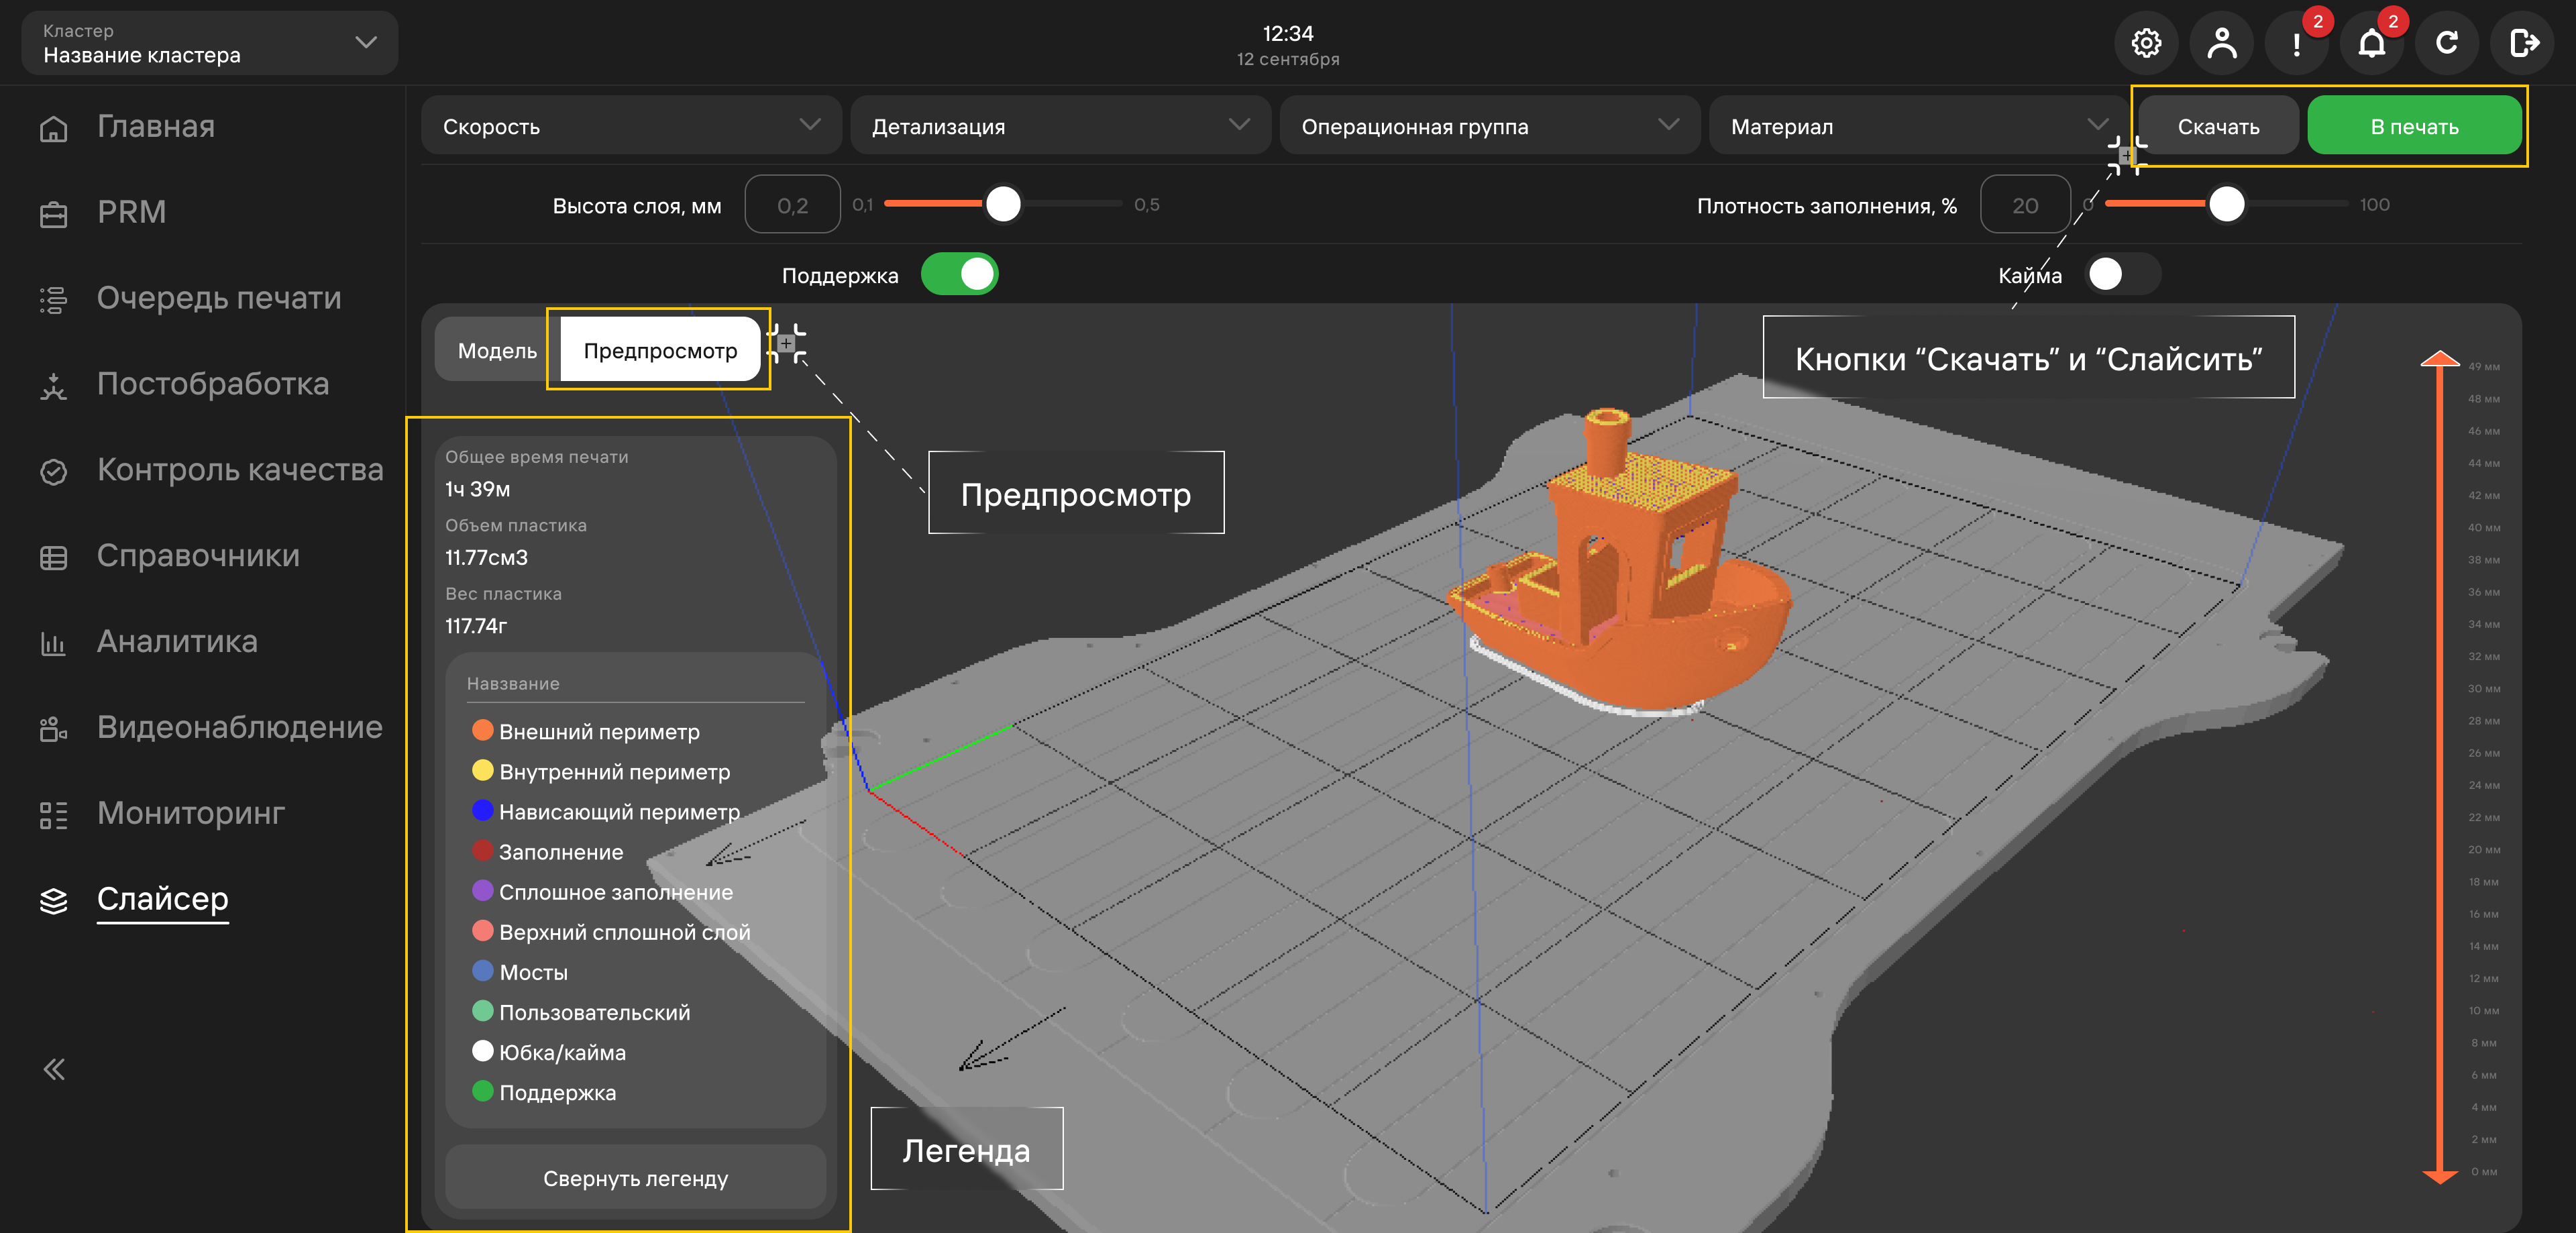
Task: Expand the Кластер dropdown
Action: (x=209, y=43)
